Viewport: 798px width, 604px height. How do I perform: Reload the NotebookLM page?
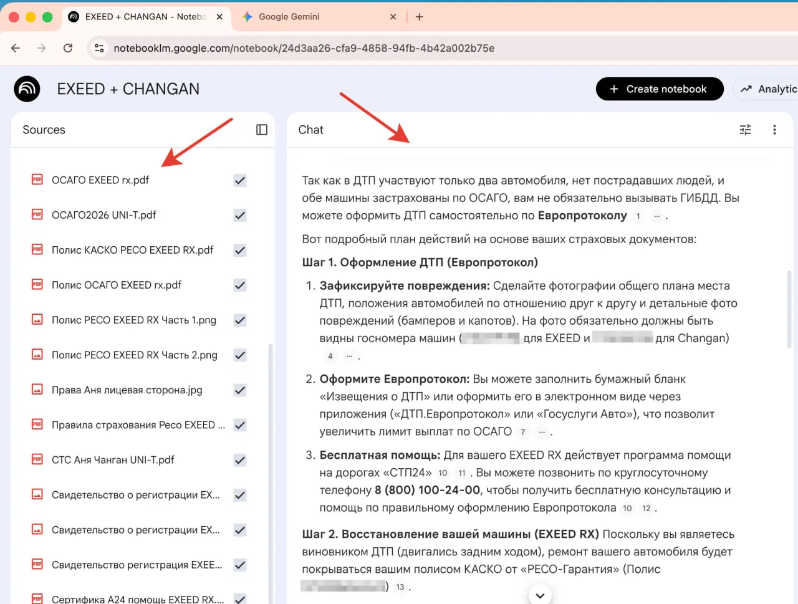[x=68, y=48]
